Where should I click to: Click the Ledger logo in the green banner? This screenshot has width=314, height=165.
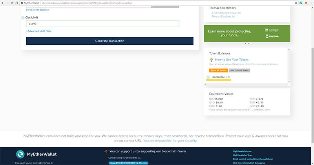point(272,30)
